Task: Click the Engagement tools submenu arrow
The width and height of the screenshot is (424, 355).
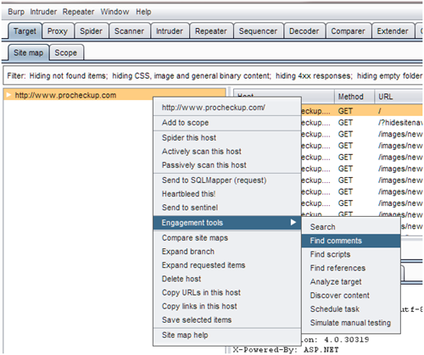Action: (x=293, y=222)
